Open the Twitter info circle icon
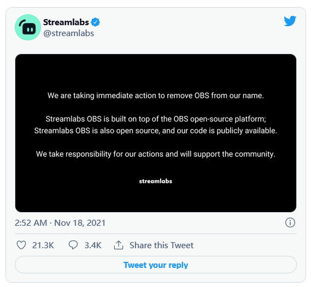 click(x=290, y=222)
